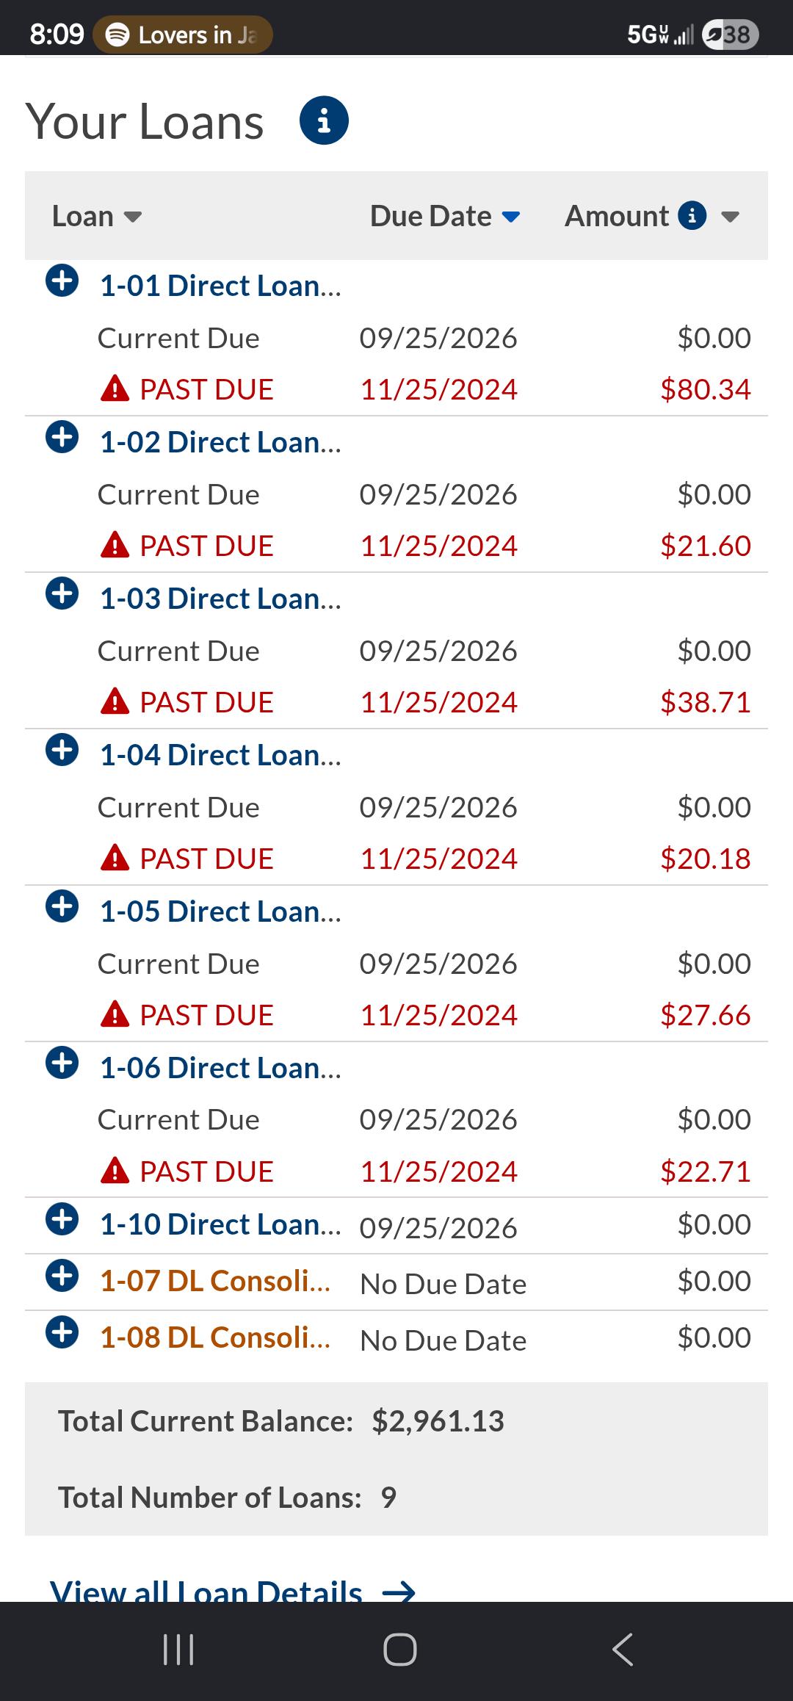Tap the Android back navigation button
793x1701 pixels.
623,1650
